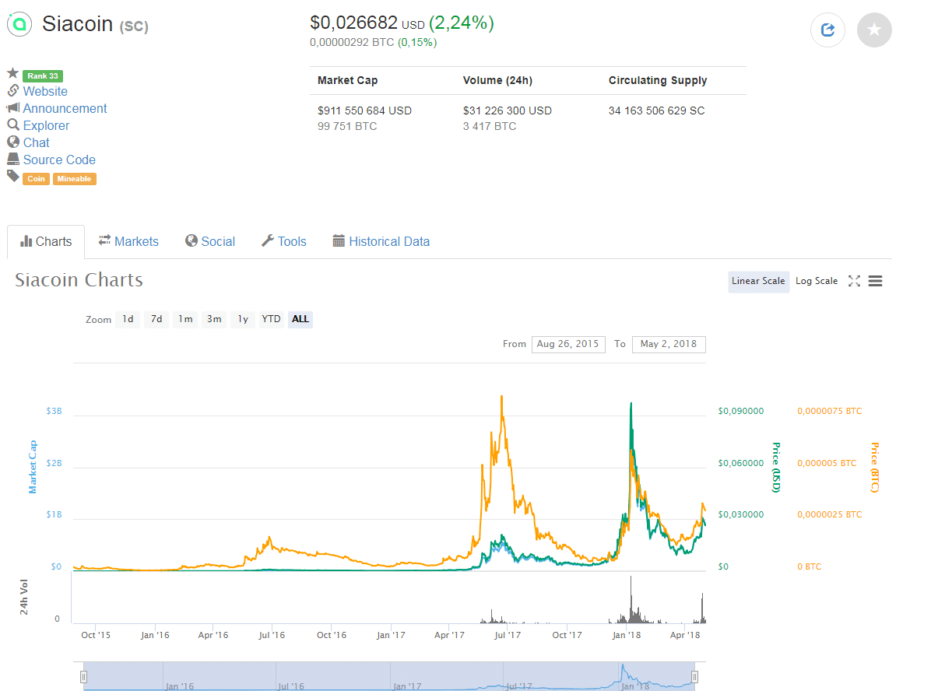Click the $0,026682 price text
Image resolution: width=931 pixels, height=691 pixels.
click(354, 23)
